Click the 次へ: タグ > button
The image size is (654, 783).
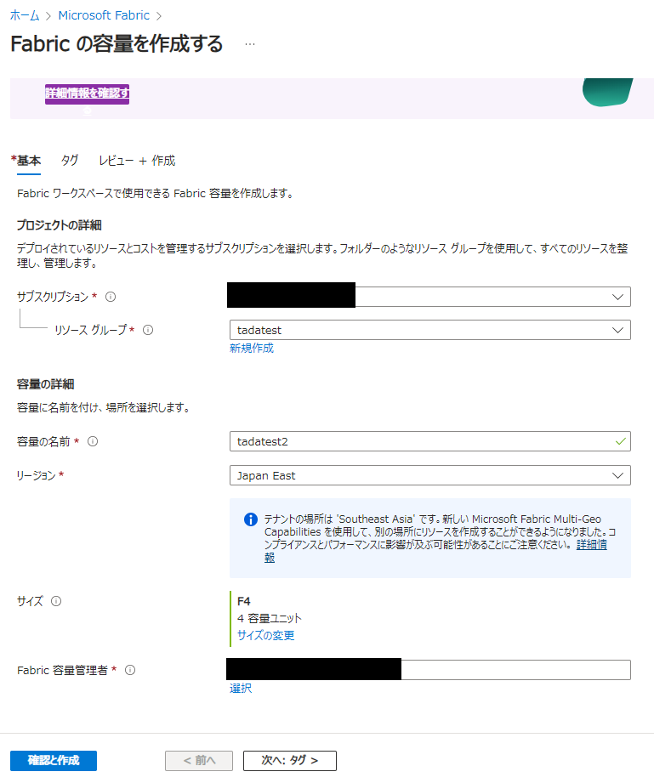(290, 761)
